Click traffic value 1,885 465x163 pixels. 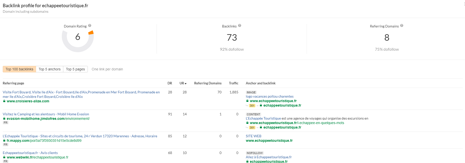pos(234,92)
